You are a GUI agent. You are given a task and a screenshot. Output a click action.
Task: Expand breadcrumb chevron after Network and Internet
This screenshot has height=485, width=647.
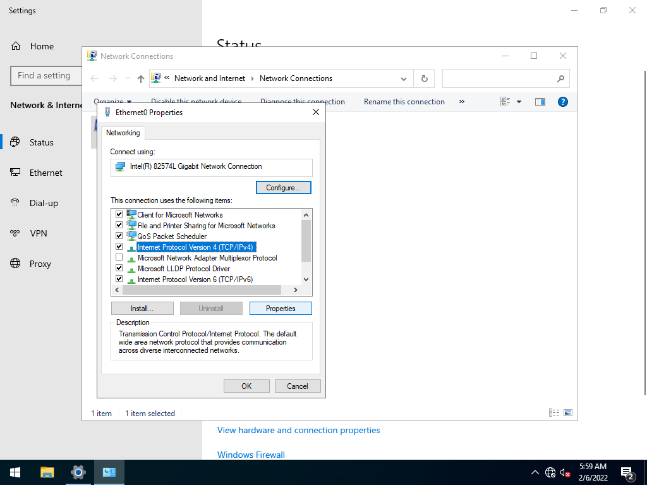tap(253, 78)
